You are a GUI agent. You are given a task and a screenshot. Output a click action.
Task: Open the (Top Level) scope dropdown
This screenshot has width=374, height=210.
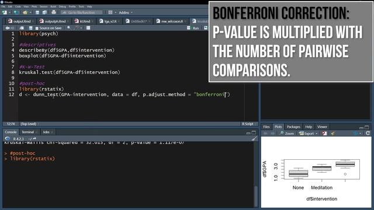pyautogui.click(x=30, y=124)
